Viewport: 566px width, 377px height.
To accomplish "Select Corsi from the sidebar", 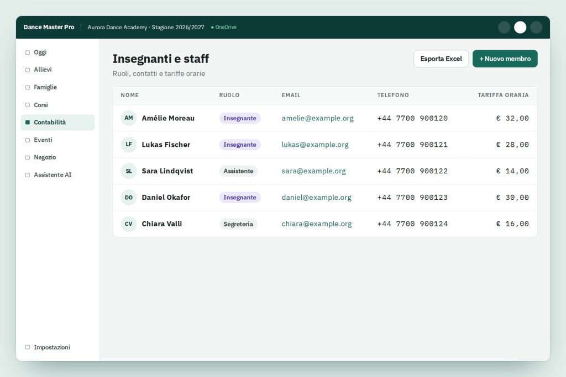I will [x=57, y=105].
